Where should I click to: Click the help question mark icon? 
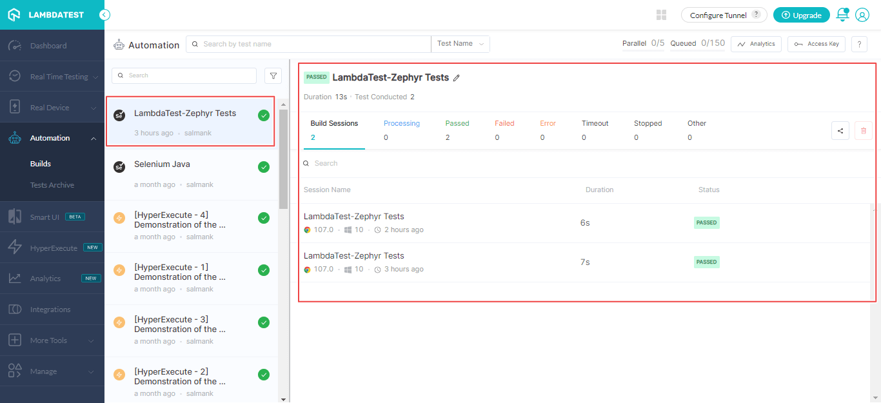(859, 44)
